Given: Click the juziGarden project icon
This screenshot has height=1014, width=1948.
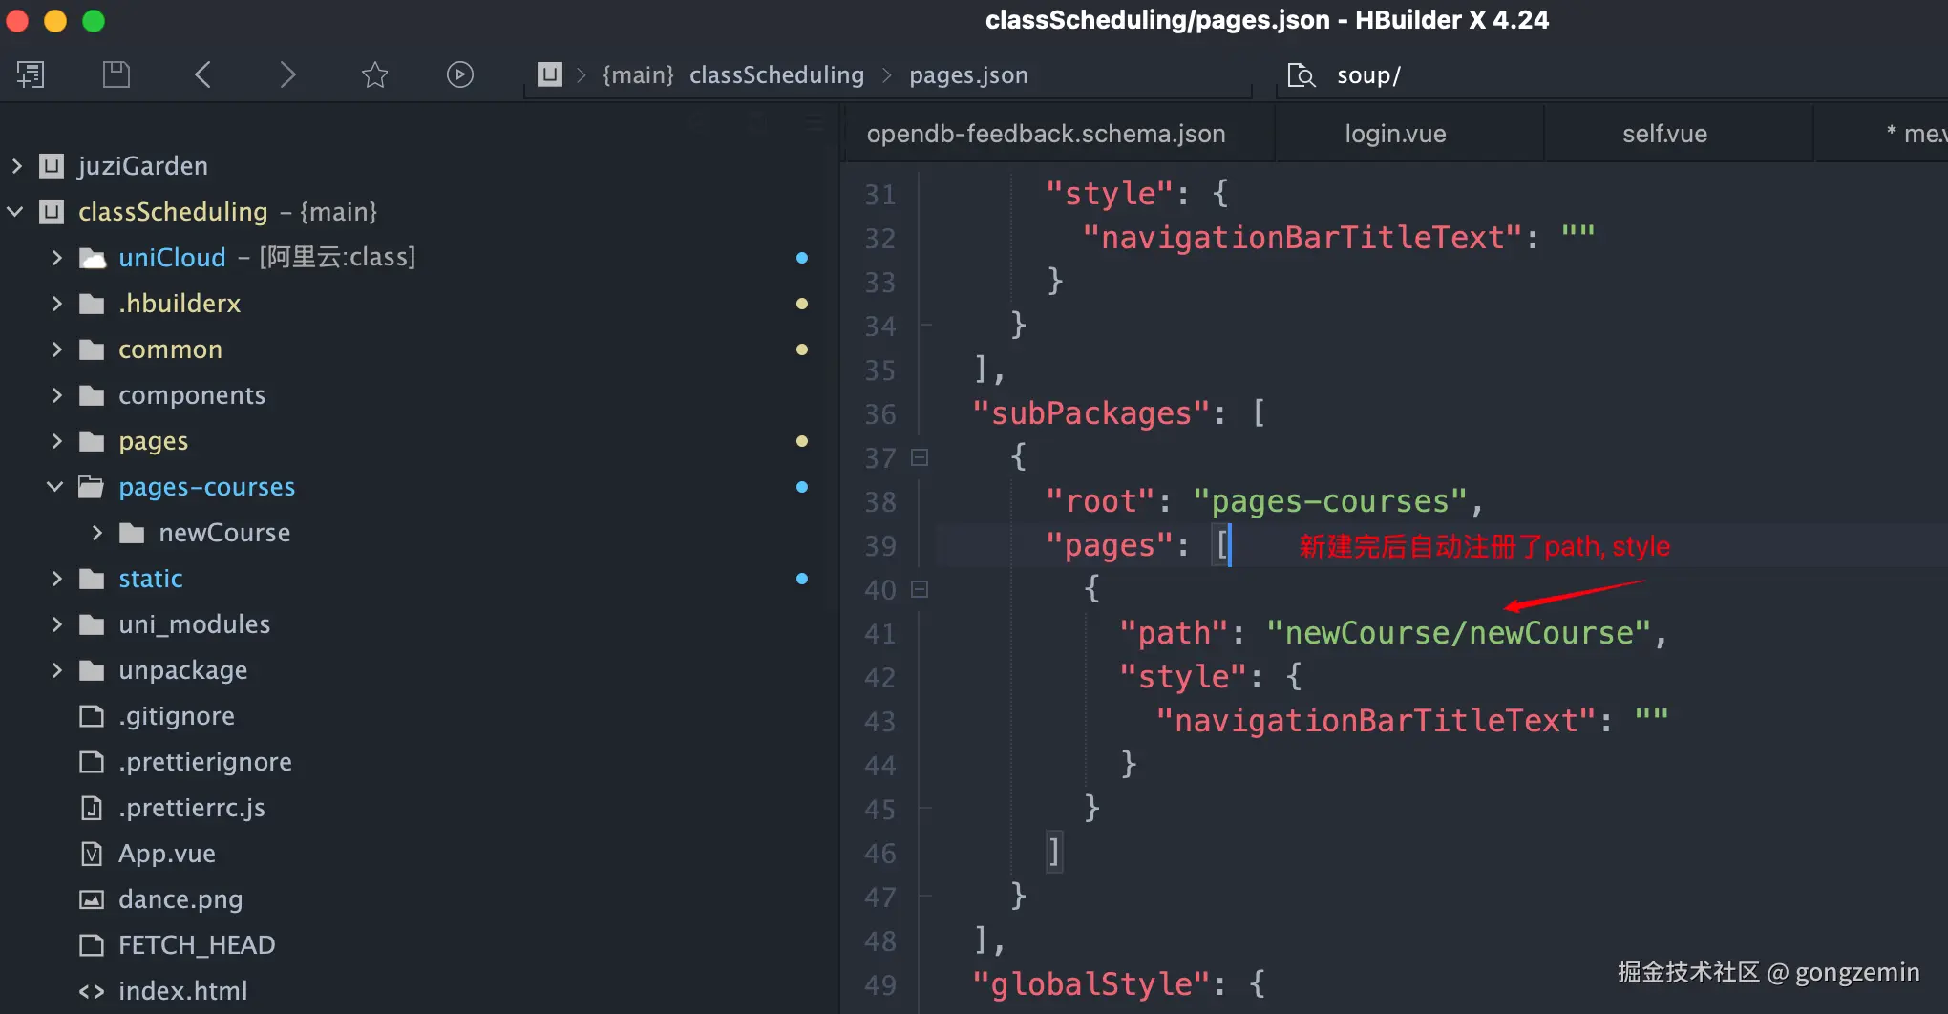Looking at the screenshot, I should [x=52, y=166].
